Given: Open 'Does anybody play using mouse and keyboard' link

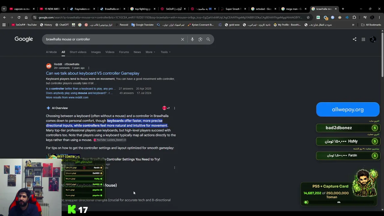Looking at the screenshot, I should [x=79, y=93].
